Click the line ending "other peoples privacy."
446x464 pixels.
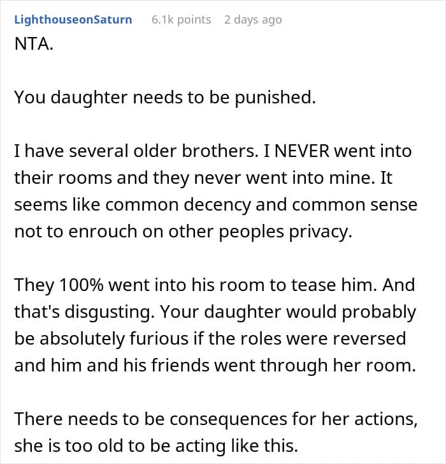point(183,232)
